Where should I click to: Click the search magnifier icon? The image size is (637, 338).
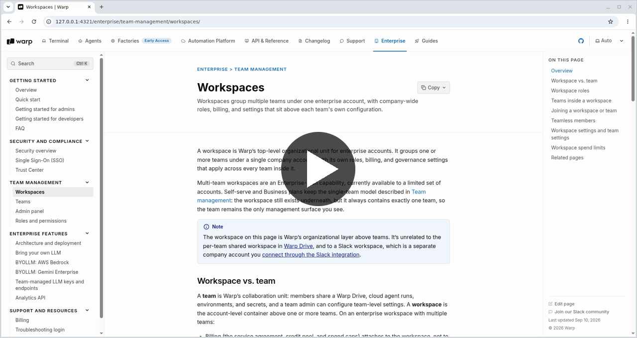[13, 64]
